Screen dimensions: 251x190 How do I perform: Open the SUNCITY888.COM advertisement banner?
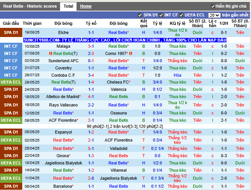point(125,40)
